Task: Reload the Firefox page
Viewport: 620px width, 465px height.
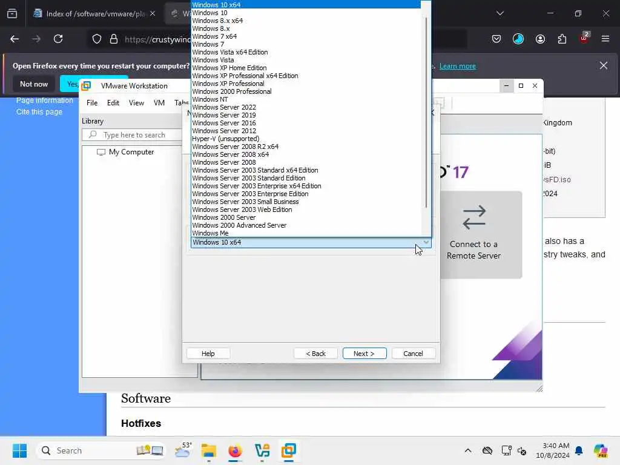Action: click(x=58, y=39)
